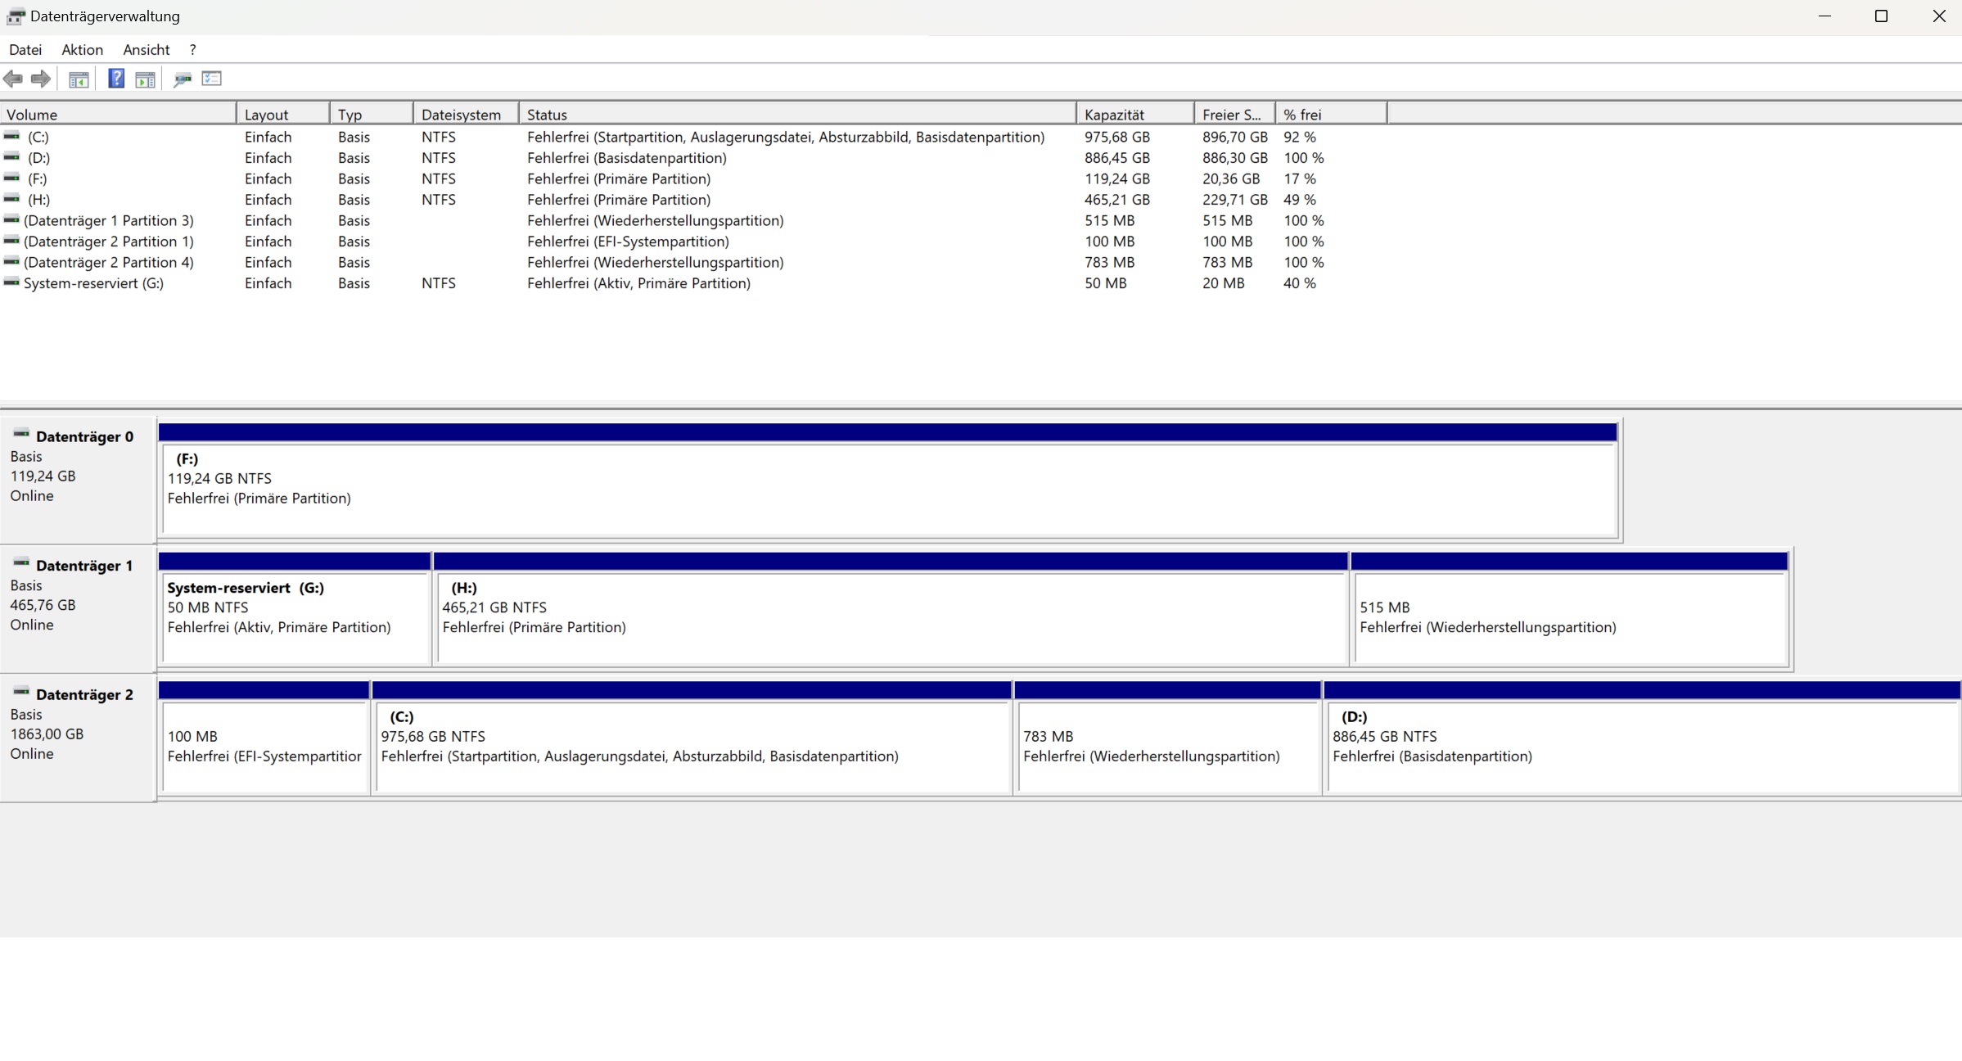Click the Datenträgerverwaltung title bar icon
This screenshot has width=1962, height=1061.
15,16
